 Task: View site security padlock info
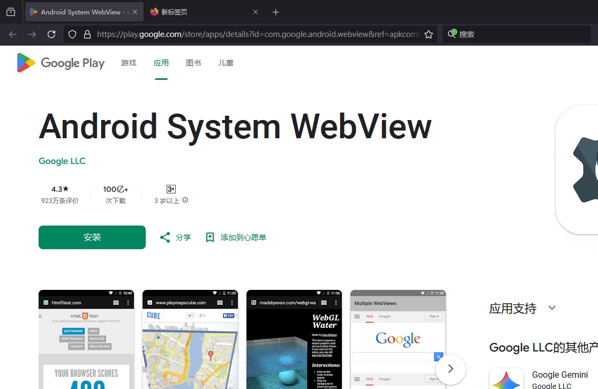click(x=87, y=34)
